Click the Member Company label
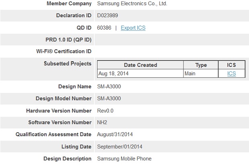The height and width of the screenshot is (165, 249). point(69,4)
